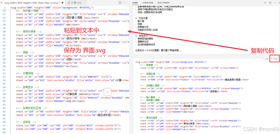Switch to the COMPOSER tab
This screenshot has width=280, height=134.
tap(148, 3)
